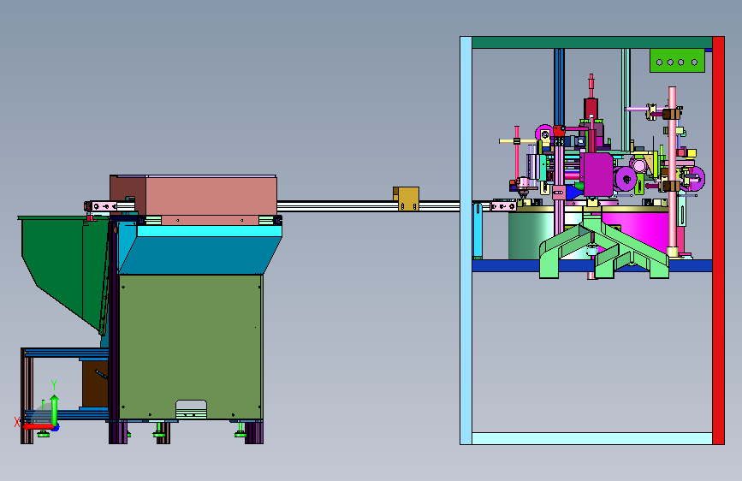Select the handle cutout on cabinet bottom
The image size is (742, 481).
click(191, 409)
